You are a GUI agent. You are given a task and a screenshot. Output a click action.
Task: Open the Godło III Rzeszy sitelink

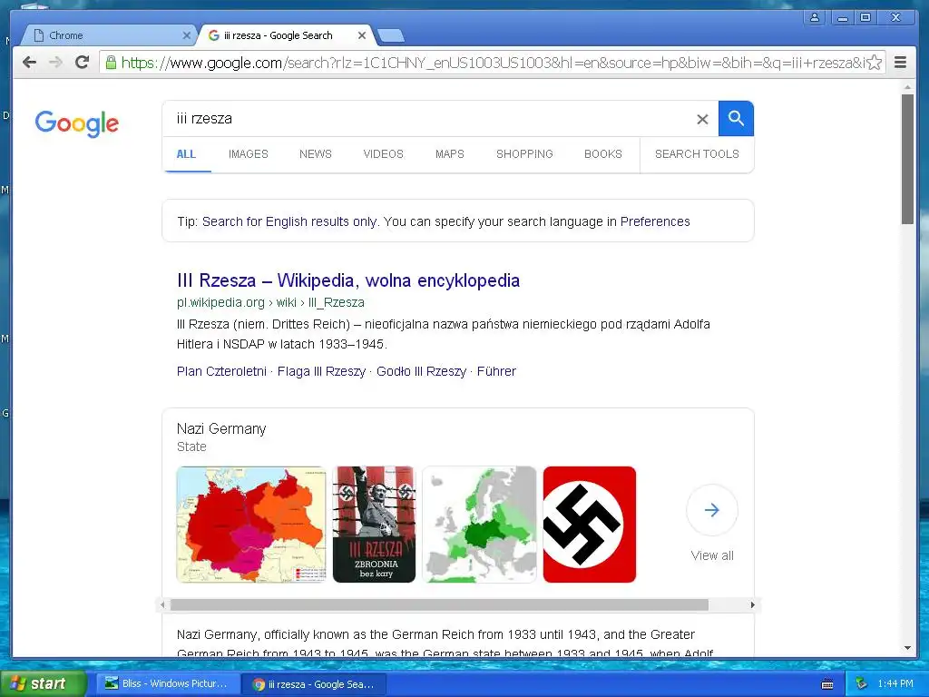pyautogui.click(x=421, y=371)
